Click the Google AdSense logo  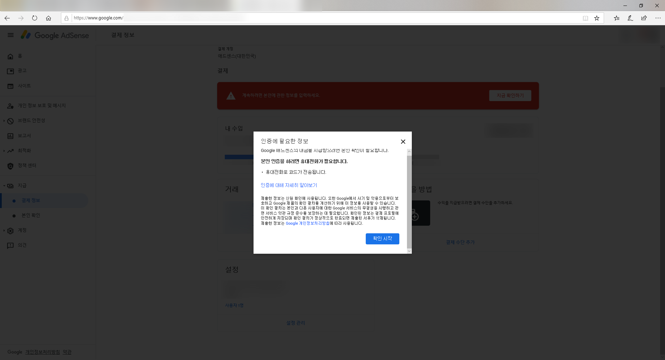pyautogui.click(x=55, y=35)
